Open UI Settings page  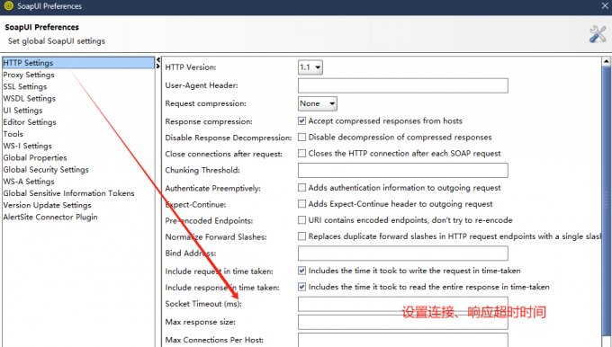coord(22,111)
